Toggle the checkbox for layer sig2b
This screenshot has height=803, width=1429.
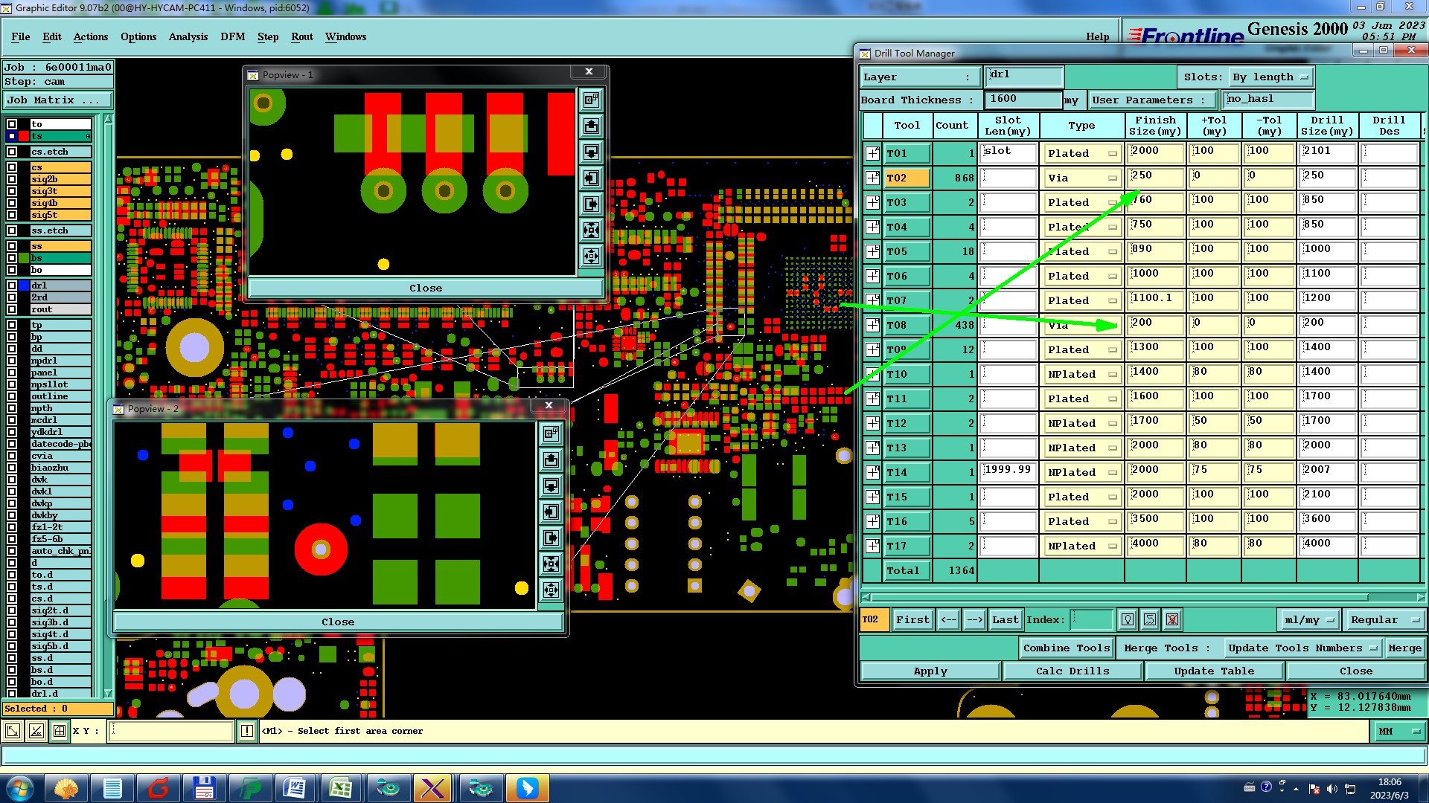(x=12, y=179)
